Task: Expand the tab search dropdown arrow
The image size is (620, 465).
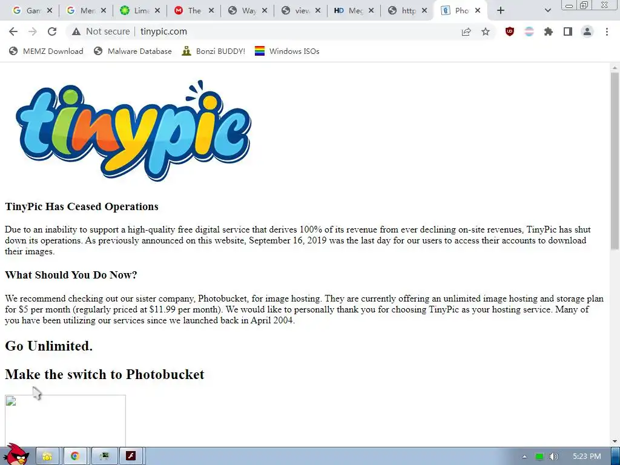Action: pos(547,11)
